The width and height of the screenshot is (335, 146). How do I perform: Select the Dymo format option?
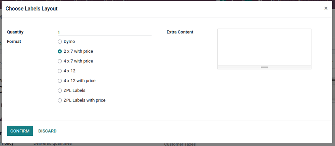coord(60,42)
